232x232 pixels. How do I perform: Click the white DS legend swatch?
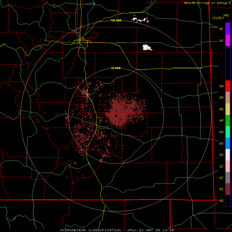(228, 155)
